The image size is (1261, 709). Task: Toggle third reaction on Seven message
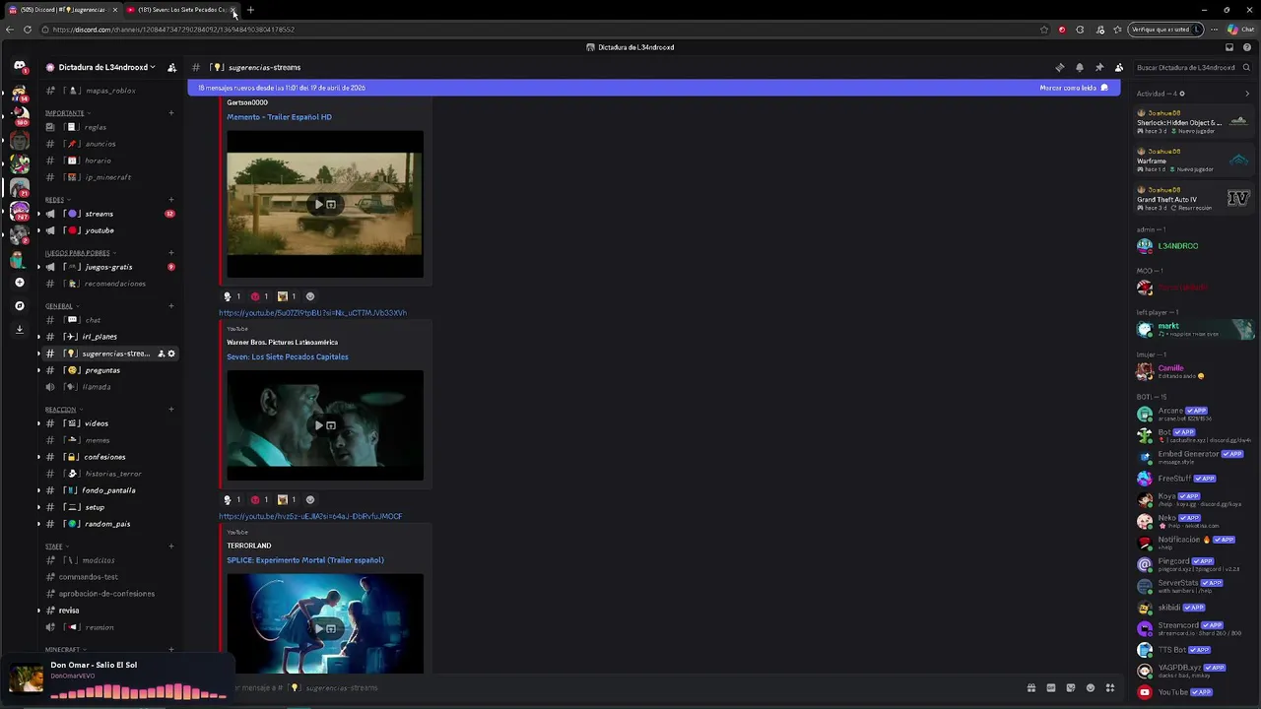(288, 499)
